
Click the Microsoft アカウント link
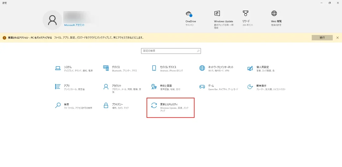pos(74,25)
